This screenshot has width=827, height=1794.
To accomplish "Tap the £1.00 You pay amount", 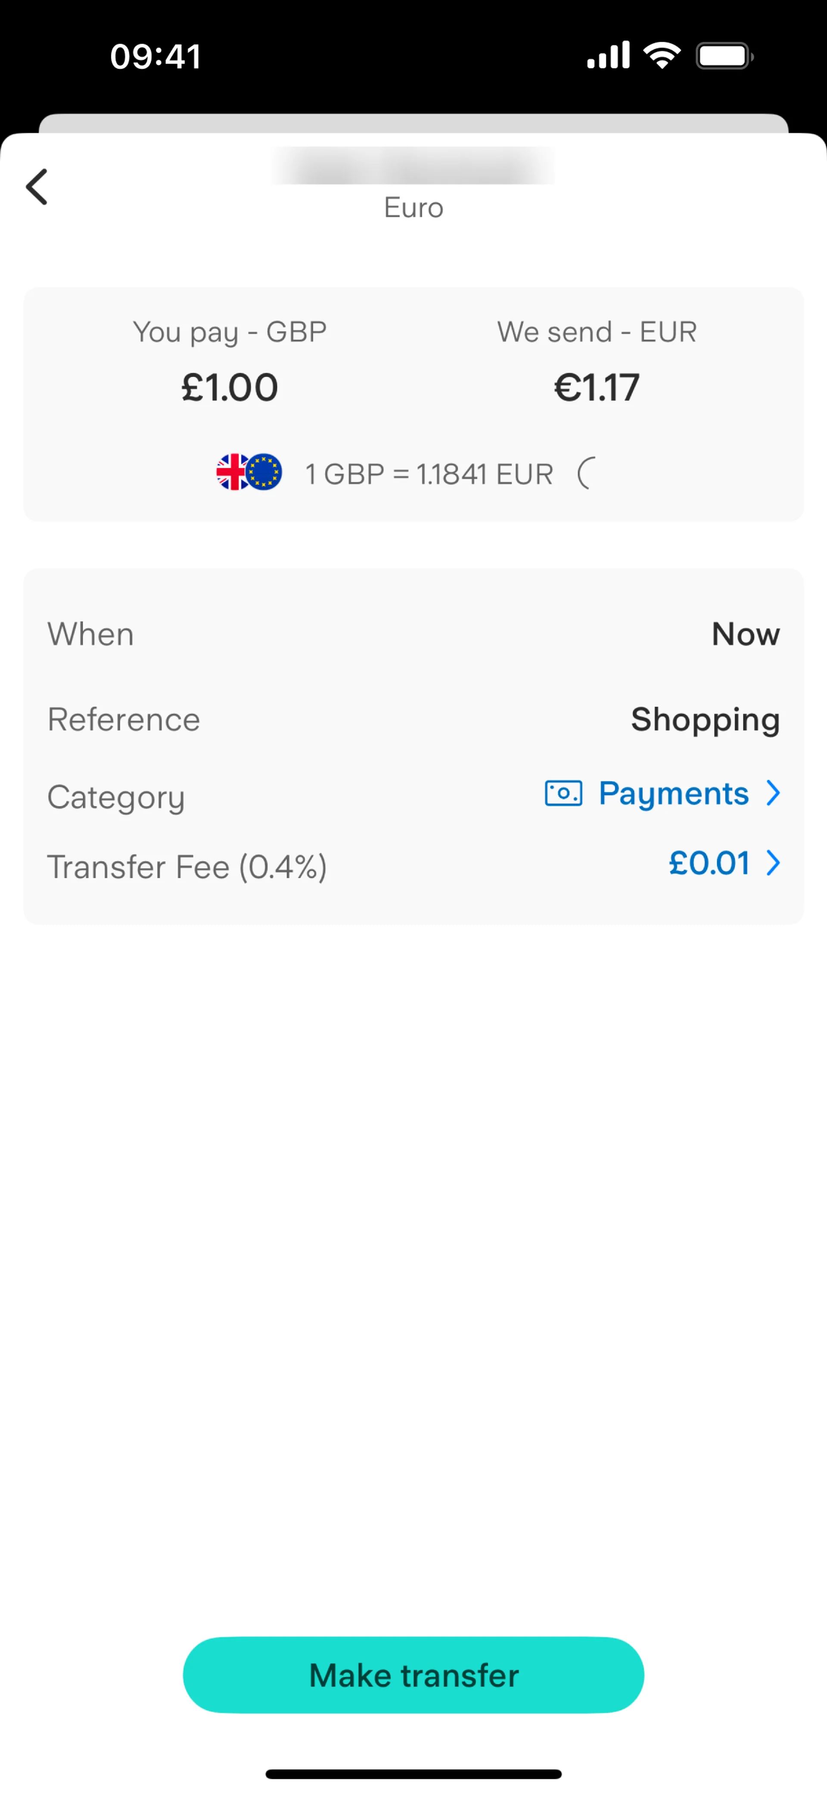I will [230, 387].
